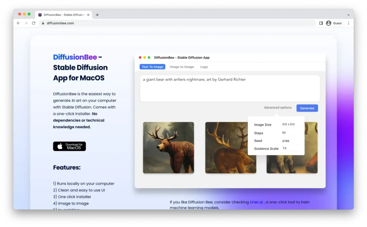Open a new tab with plus icon

[97, 15]
